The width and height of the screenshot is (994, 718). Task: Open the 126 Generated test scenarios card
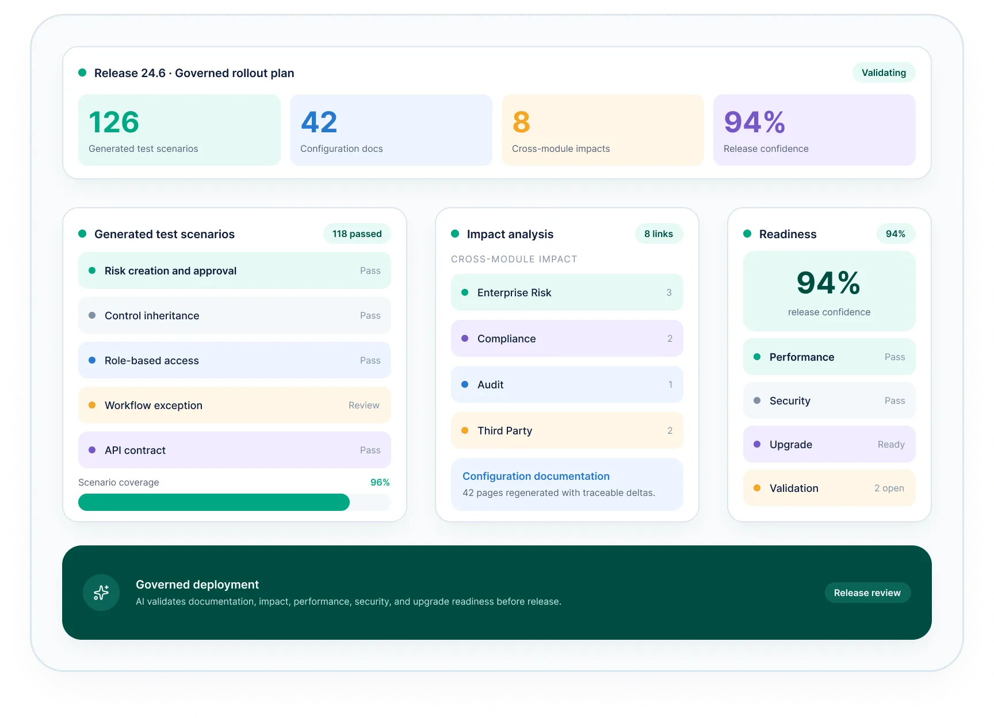pos(179,130)
